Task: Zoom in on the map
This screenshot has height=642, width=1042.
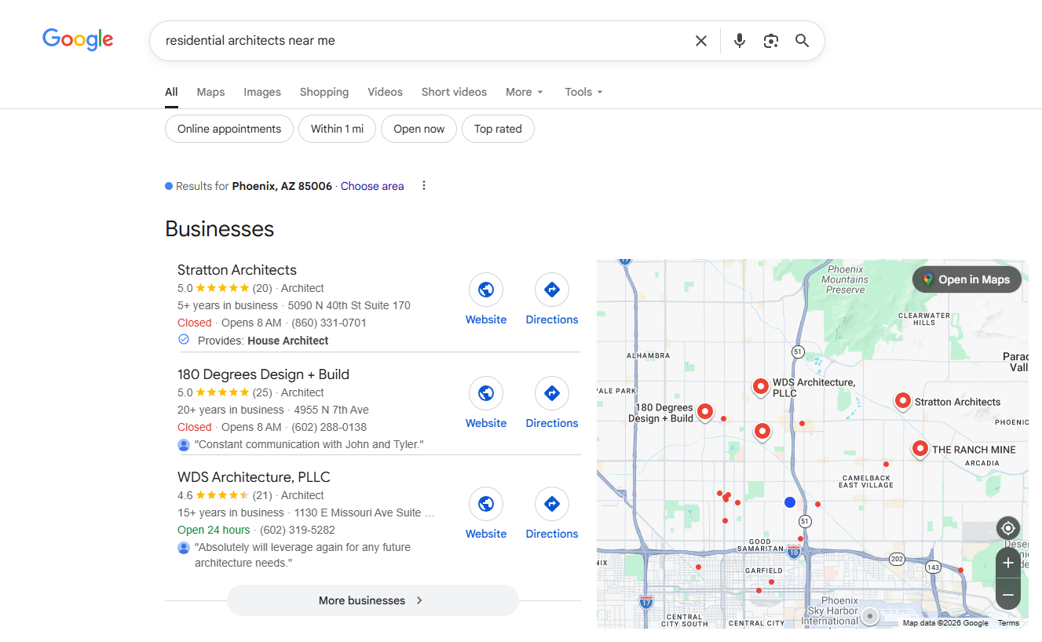Action: (1007, 563)
